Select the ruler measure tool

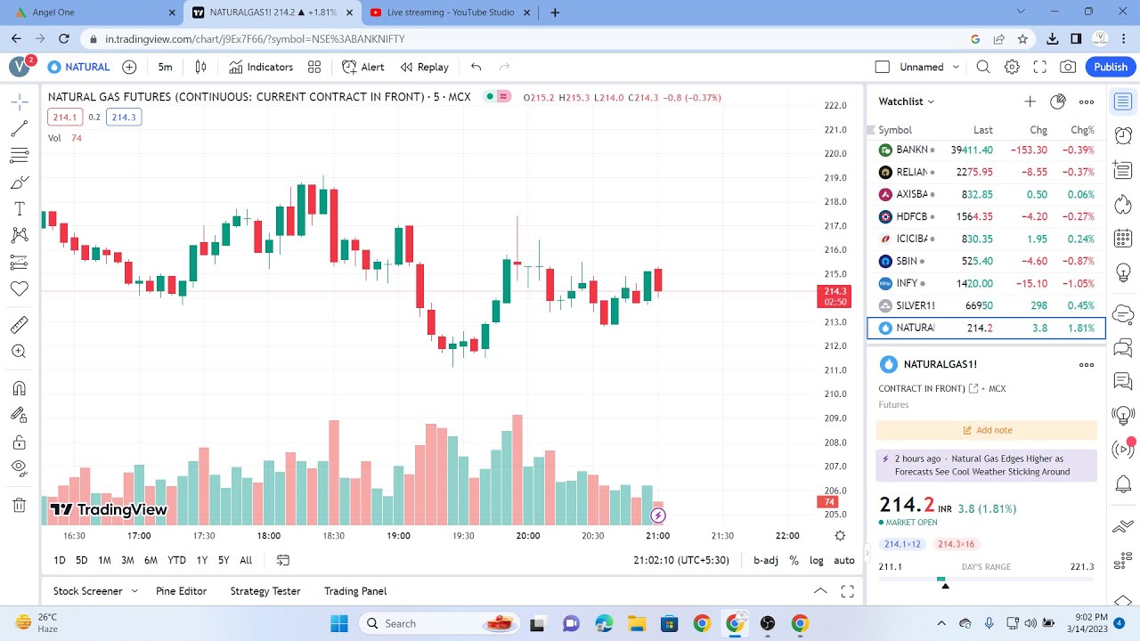19,325
